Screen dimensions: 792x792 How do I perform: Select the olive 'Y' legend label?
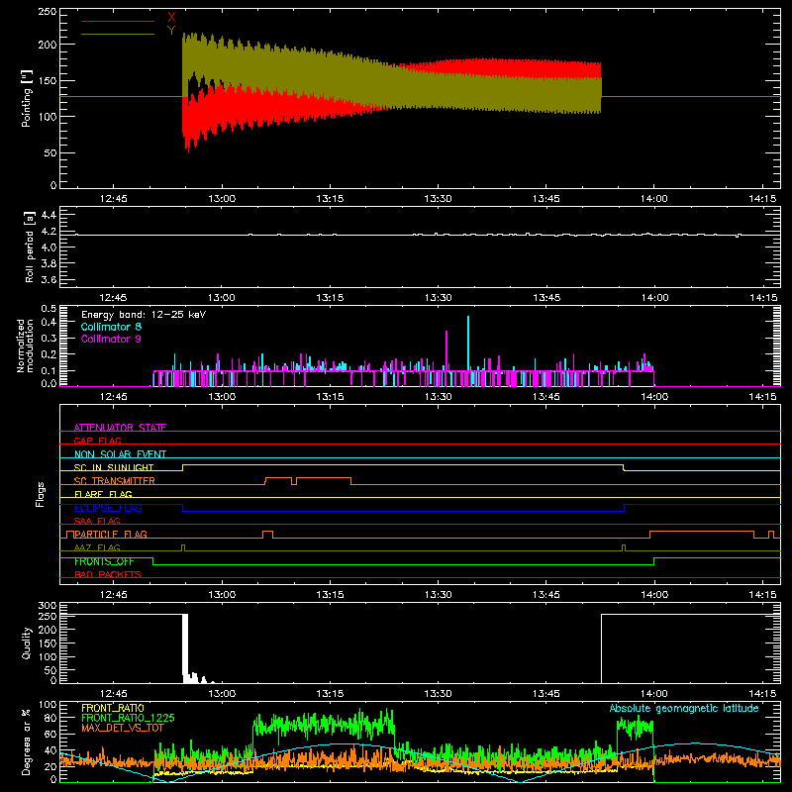pyautogui.click(x=171, y=31)
